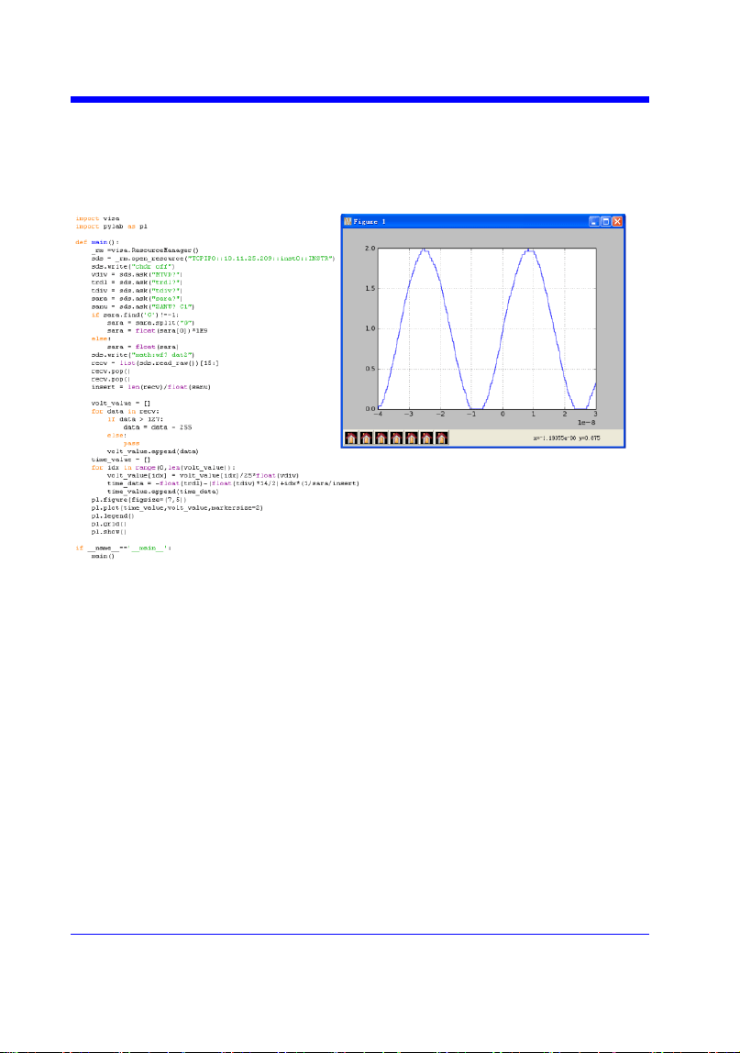Click the Figure 1 title bar text
This screenshot has height=1053, width=740.
point(370,222)
